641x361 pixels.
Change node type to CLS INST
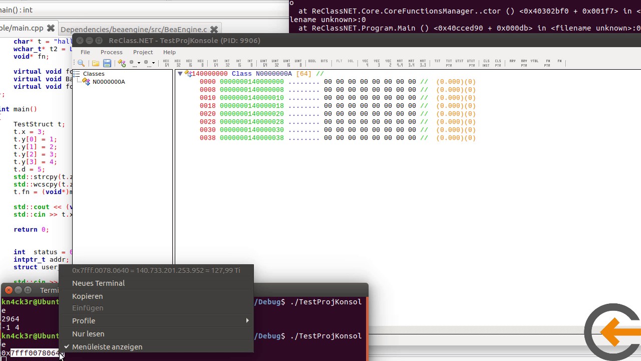[486, 63]
